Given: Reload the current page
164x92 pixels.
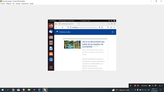Looking at the screenshot, I should click(x=62, y=27).
